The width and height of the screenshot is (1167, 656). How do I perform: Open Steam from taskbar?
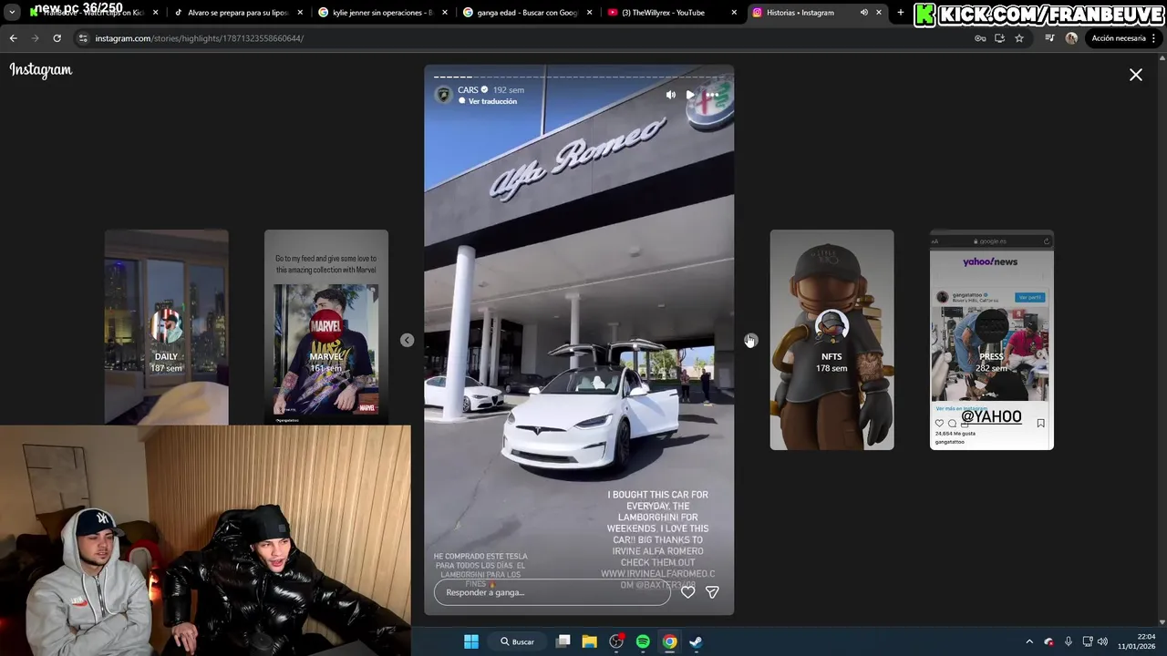tap(696, 641)
